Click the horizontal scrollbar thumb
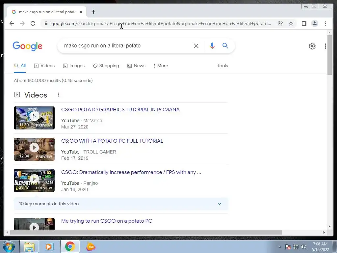 coord(146,232)
